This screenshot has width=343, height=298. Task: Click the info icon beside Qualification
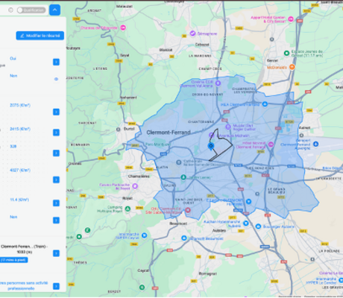10,10
